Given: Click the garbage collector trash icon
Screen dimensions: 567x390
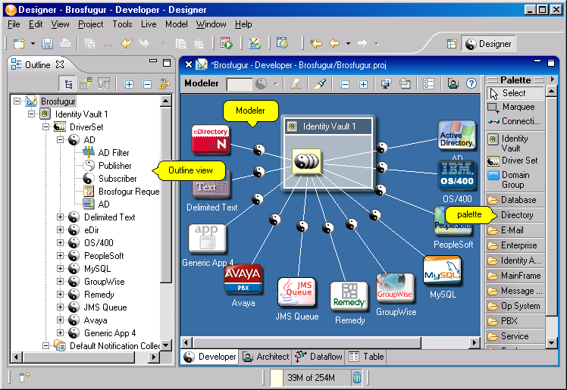Looking at the screenshot, I should (x=356, y=378).
